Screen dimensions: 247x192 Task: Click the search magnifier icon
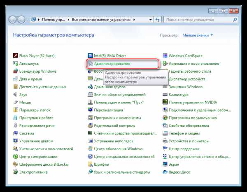(235, 20)
